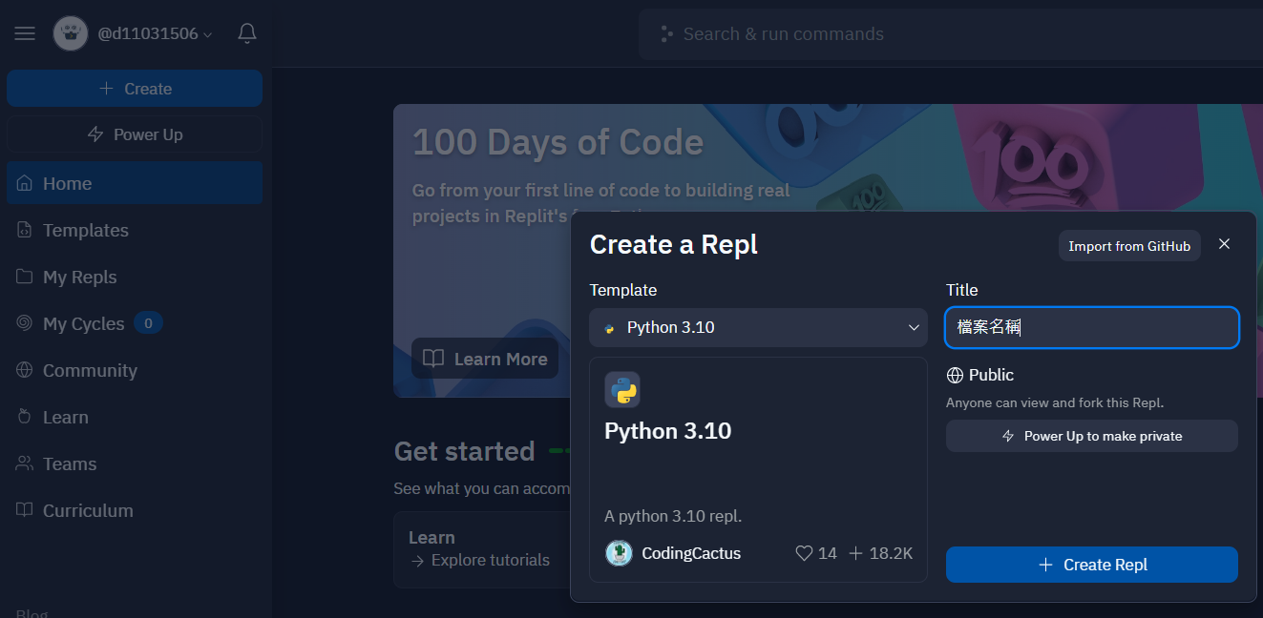Close the Create a Repl dialog
The height and width of the screenshot is (618, 1263).
pyautogui.click(x=1225, y=244)
